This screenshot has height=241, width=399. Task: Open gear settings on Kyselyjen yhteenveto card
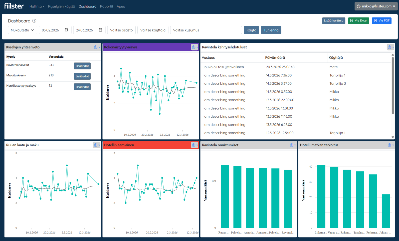point(97,47)
